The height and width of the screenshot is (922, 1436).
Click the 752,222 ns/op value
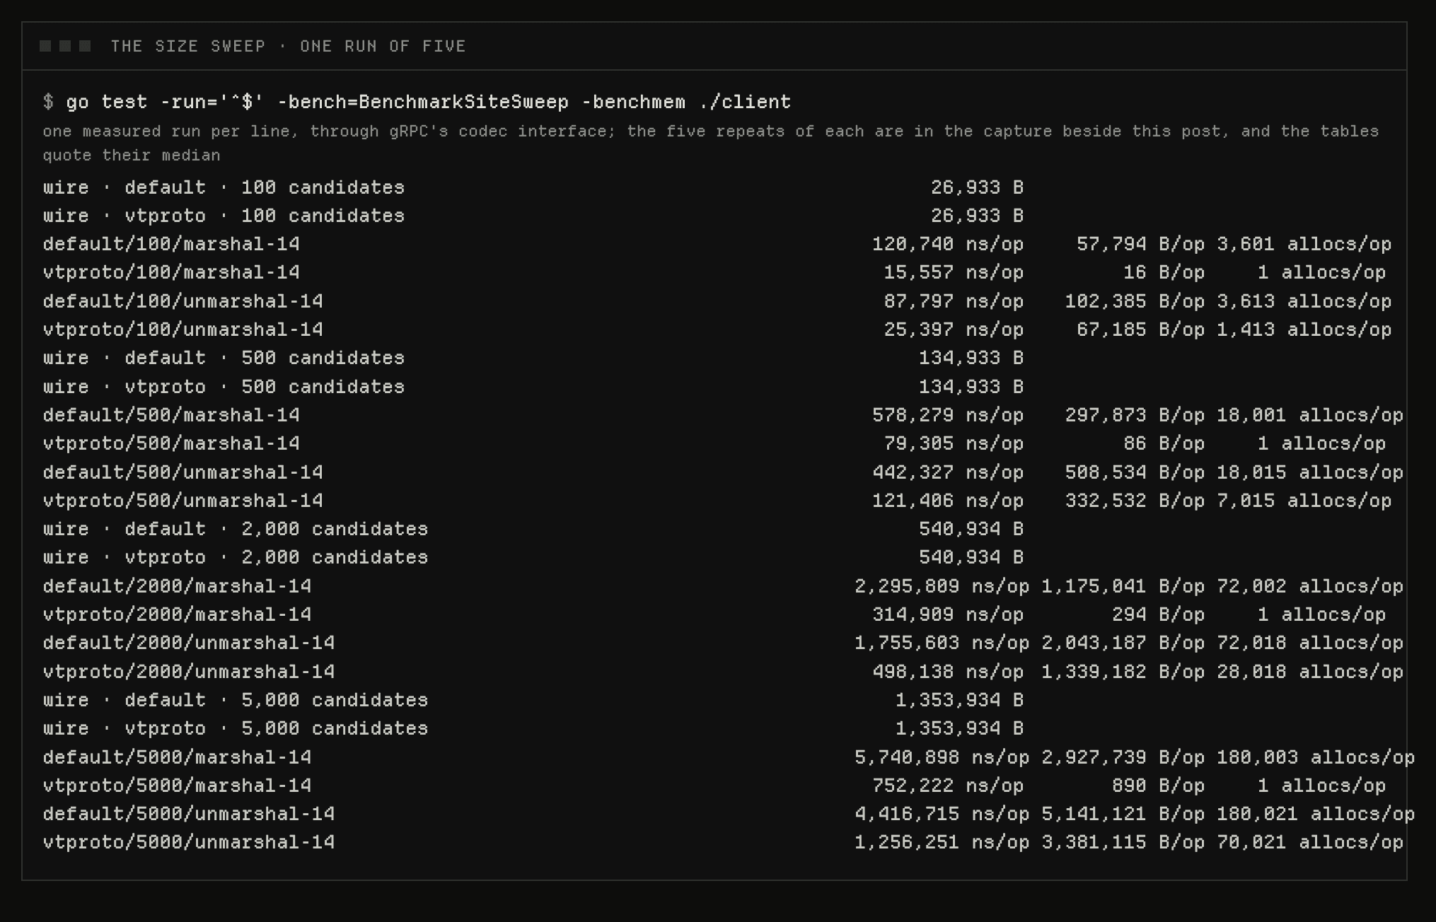pyautogui.click(x=948, y=786)
